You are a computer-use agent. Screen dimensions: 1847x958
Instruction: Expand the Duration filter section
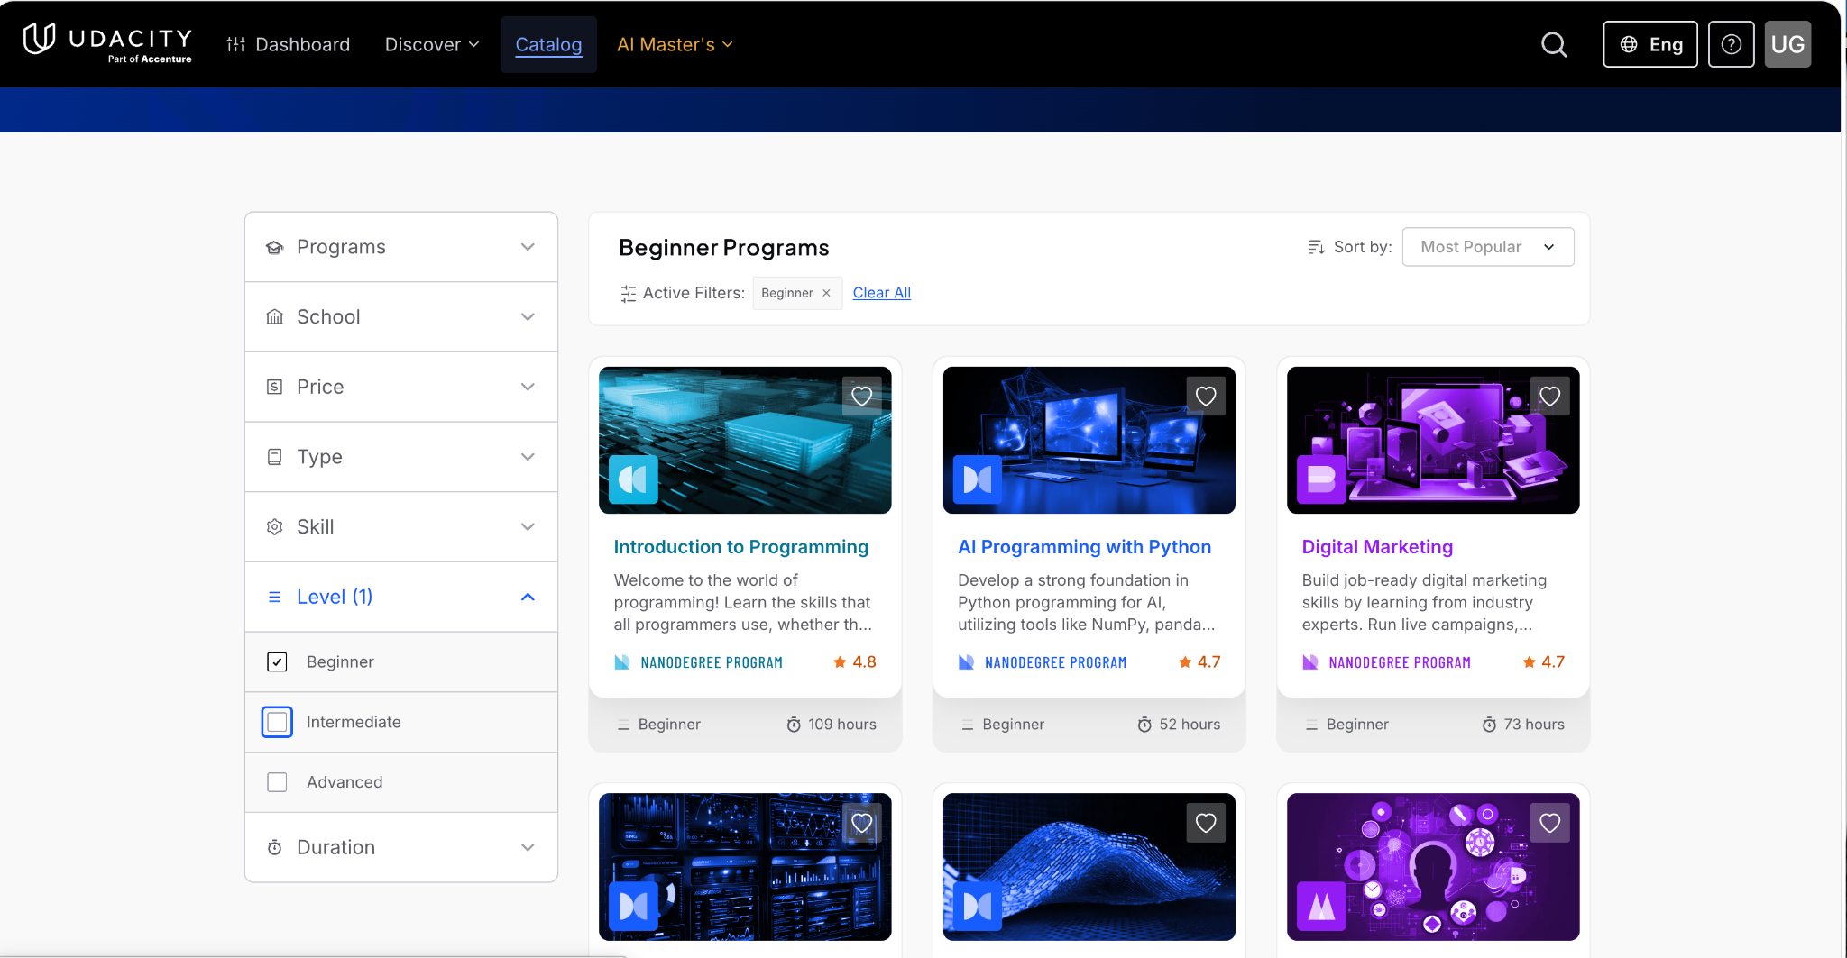pos(401,847)
